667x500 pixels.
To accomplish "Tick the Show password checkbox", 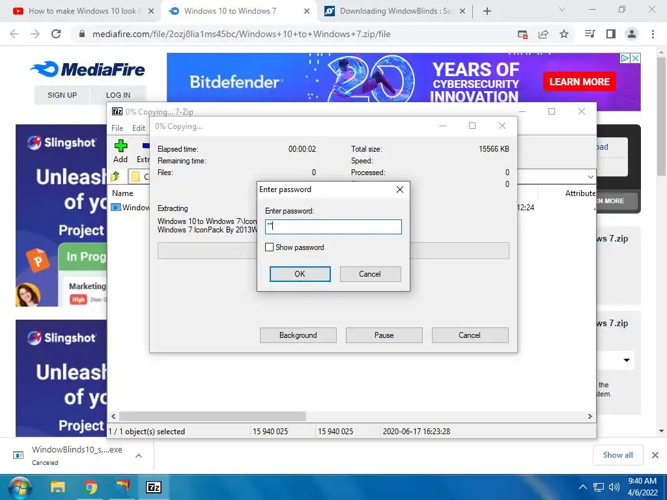I will click(x=269, y=247).
